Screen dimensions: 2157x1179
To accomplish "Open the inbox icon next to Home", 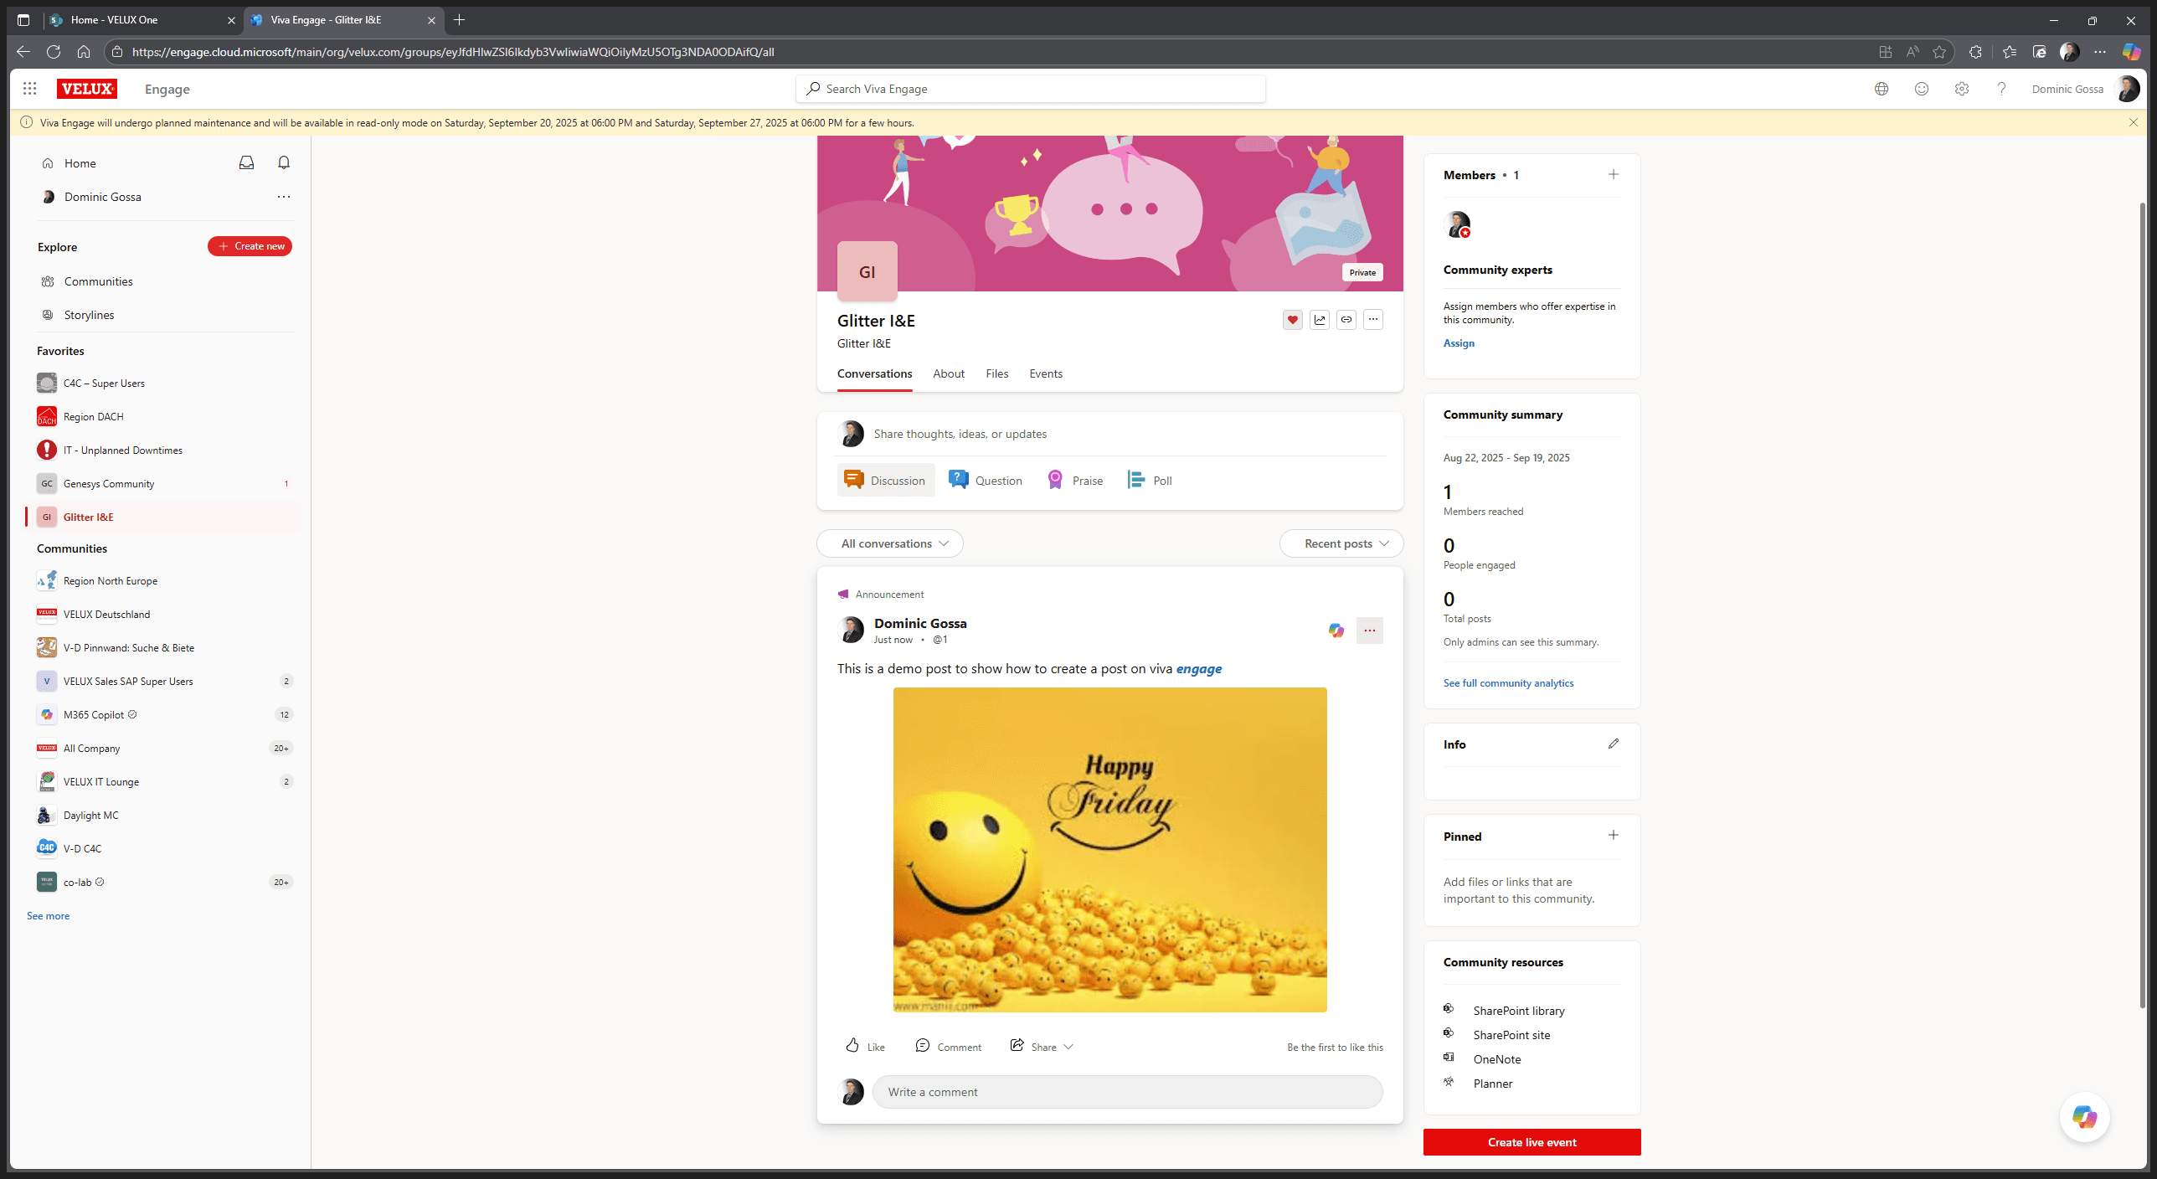I will point(246,163).
